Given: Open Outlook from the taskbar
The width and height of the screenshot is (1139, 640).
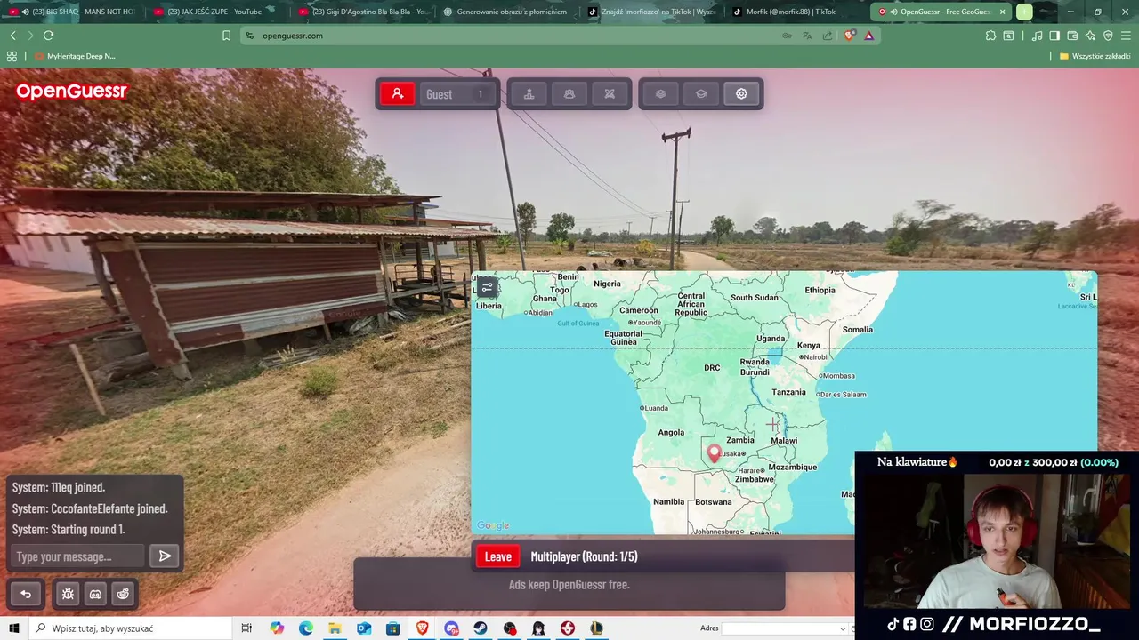Looking at the screenshot, I should 364,628.
